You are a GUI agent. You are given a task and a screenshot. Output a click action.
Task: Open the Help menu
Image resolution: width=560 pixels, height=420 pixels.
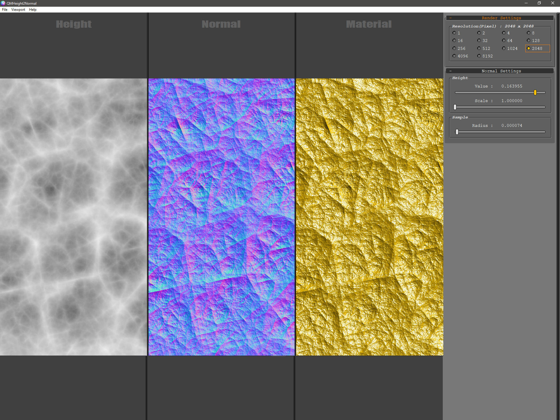33,10
